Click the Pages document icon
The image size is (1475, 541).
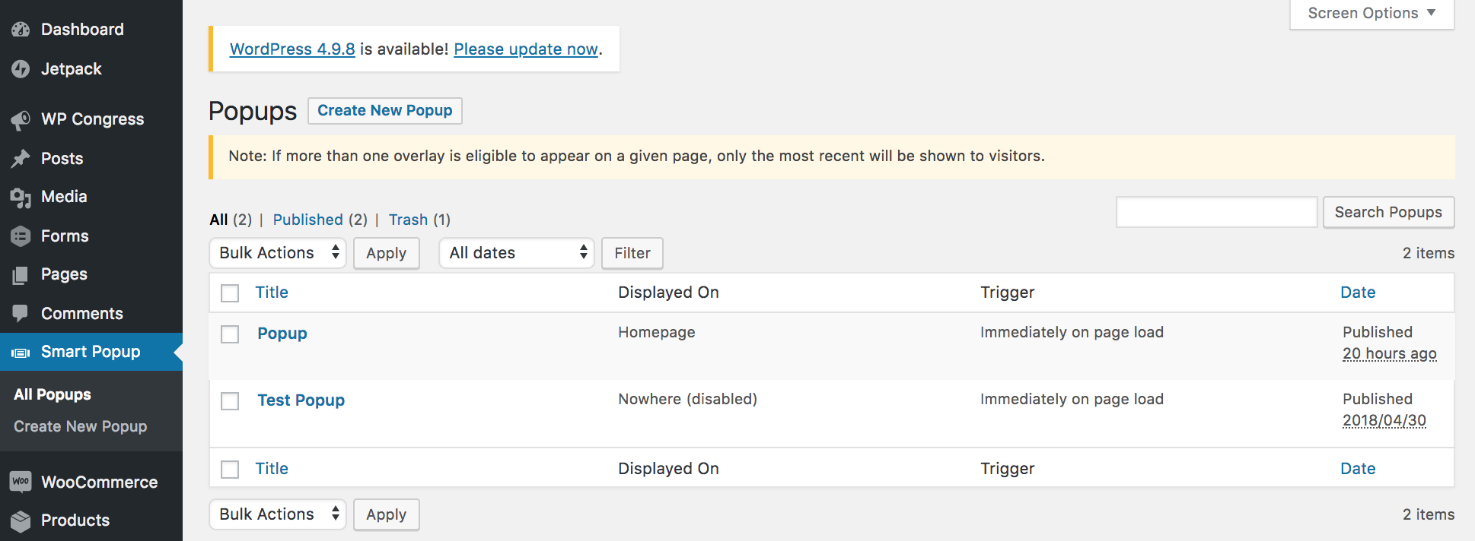(x=21, y=275)
